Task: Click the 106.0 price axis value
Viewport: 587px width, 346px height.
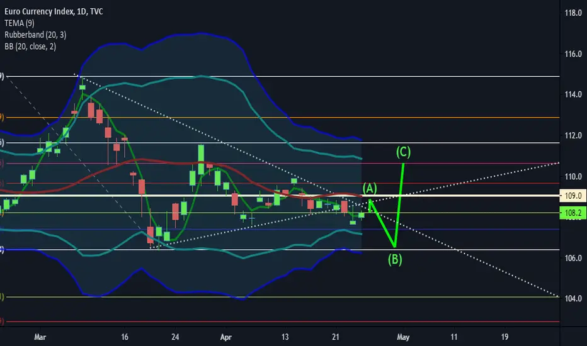Action: pyautogui.click(x=573, y=258)
